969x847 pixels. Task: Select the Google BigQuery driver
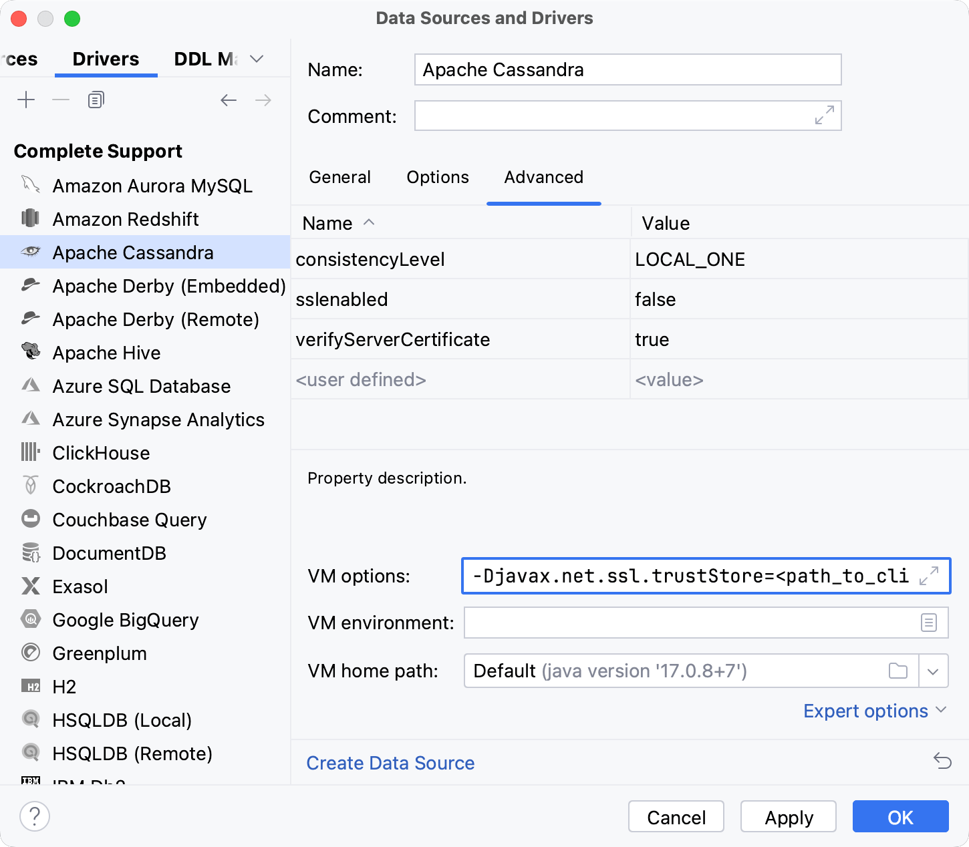pos(126,620)
